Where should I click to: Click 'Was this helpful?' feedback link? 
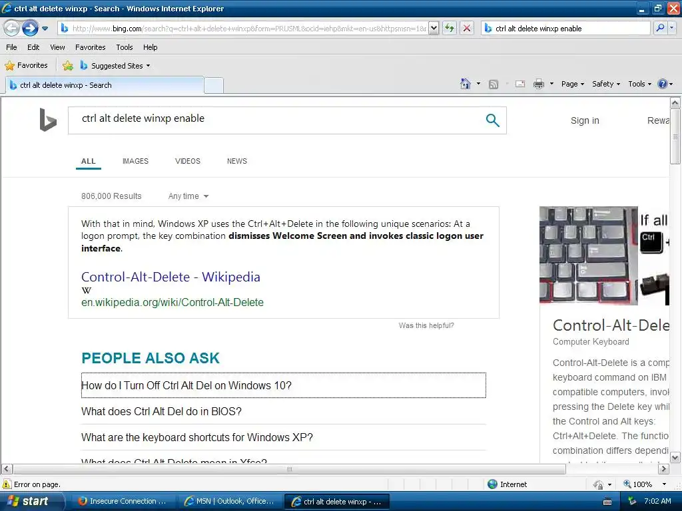coord(426,325)
